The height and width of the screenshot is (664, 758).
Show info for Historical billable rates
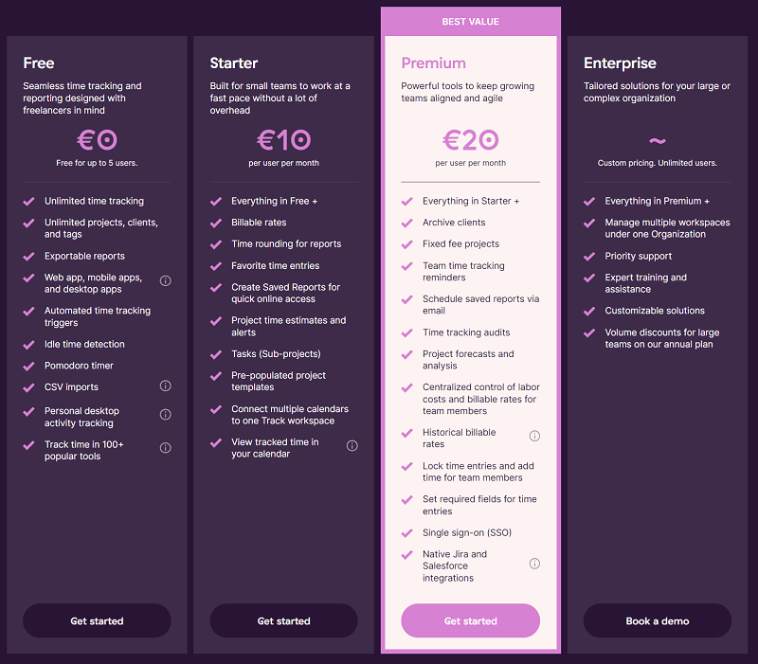tap(534, 436)
